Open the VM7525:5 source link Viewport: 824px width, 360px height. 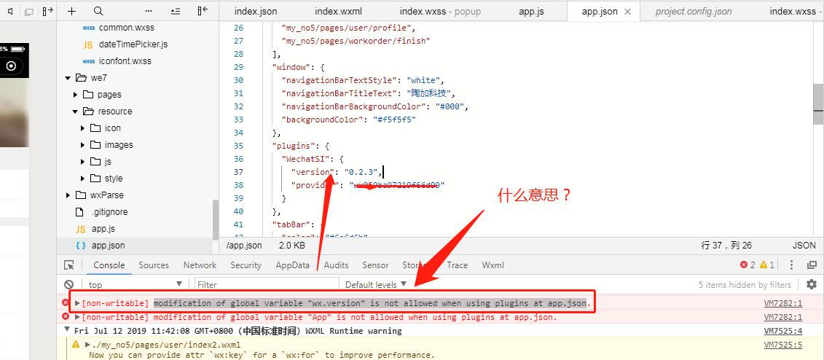pyautogui.click(x=783, y=345)
